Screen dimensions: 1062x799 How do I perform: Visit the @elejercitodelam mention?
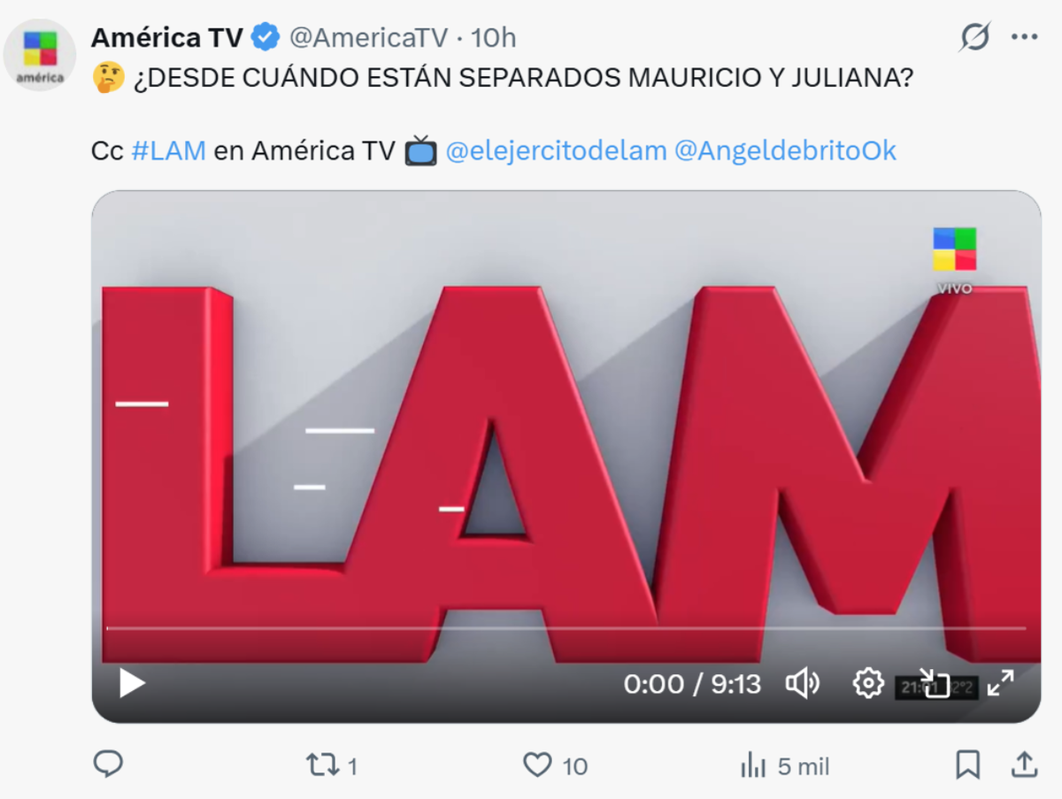click(x=556, y=151)
